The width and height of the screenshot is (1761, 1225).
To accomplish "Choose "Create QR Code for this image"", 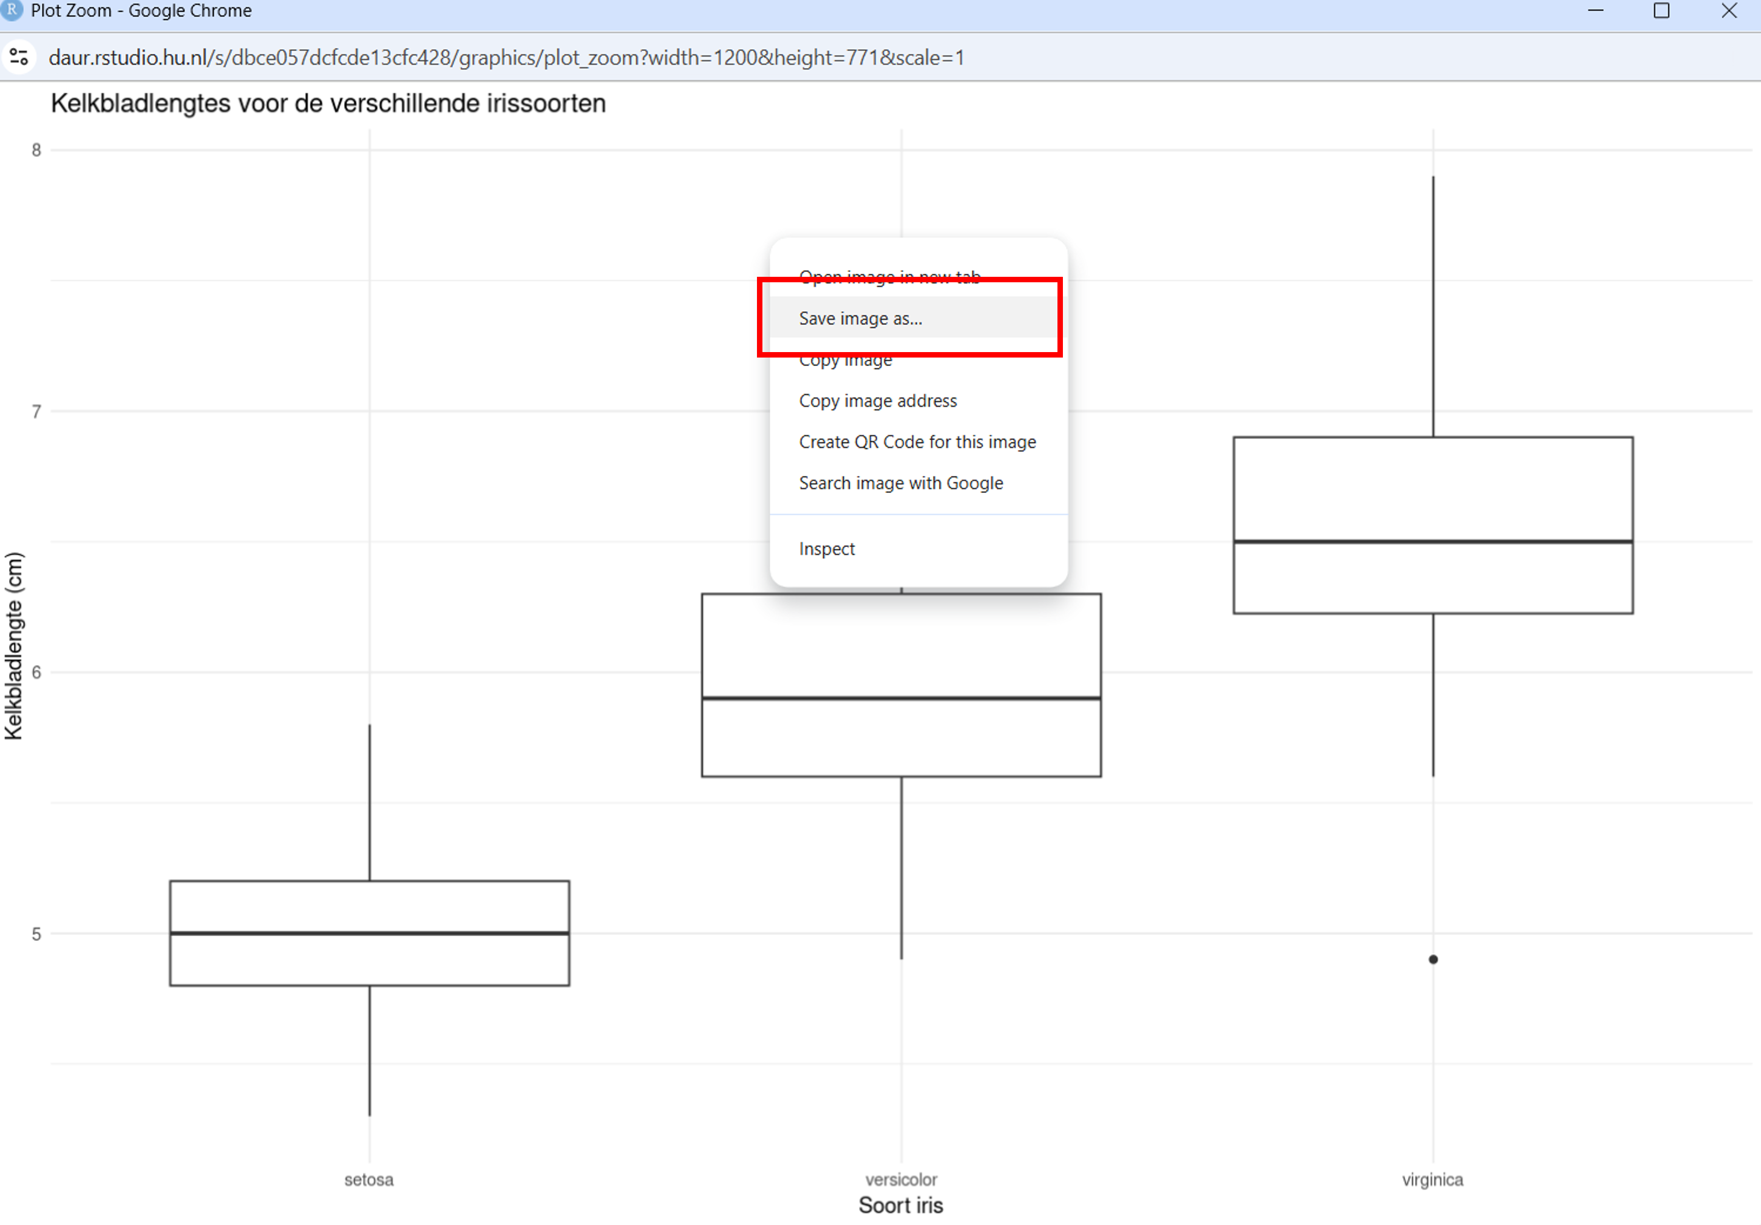I will coord(917,441).
